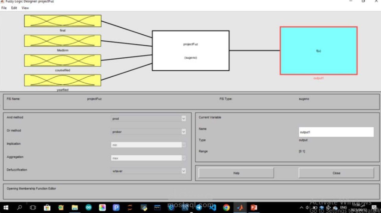Open the File menu
Screen dimensions: 381x213
click(4, 8)
